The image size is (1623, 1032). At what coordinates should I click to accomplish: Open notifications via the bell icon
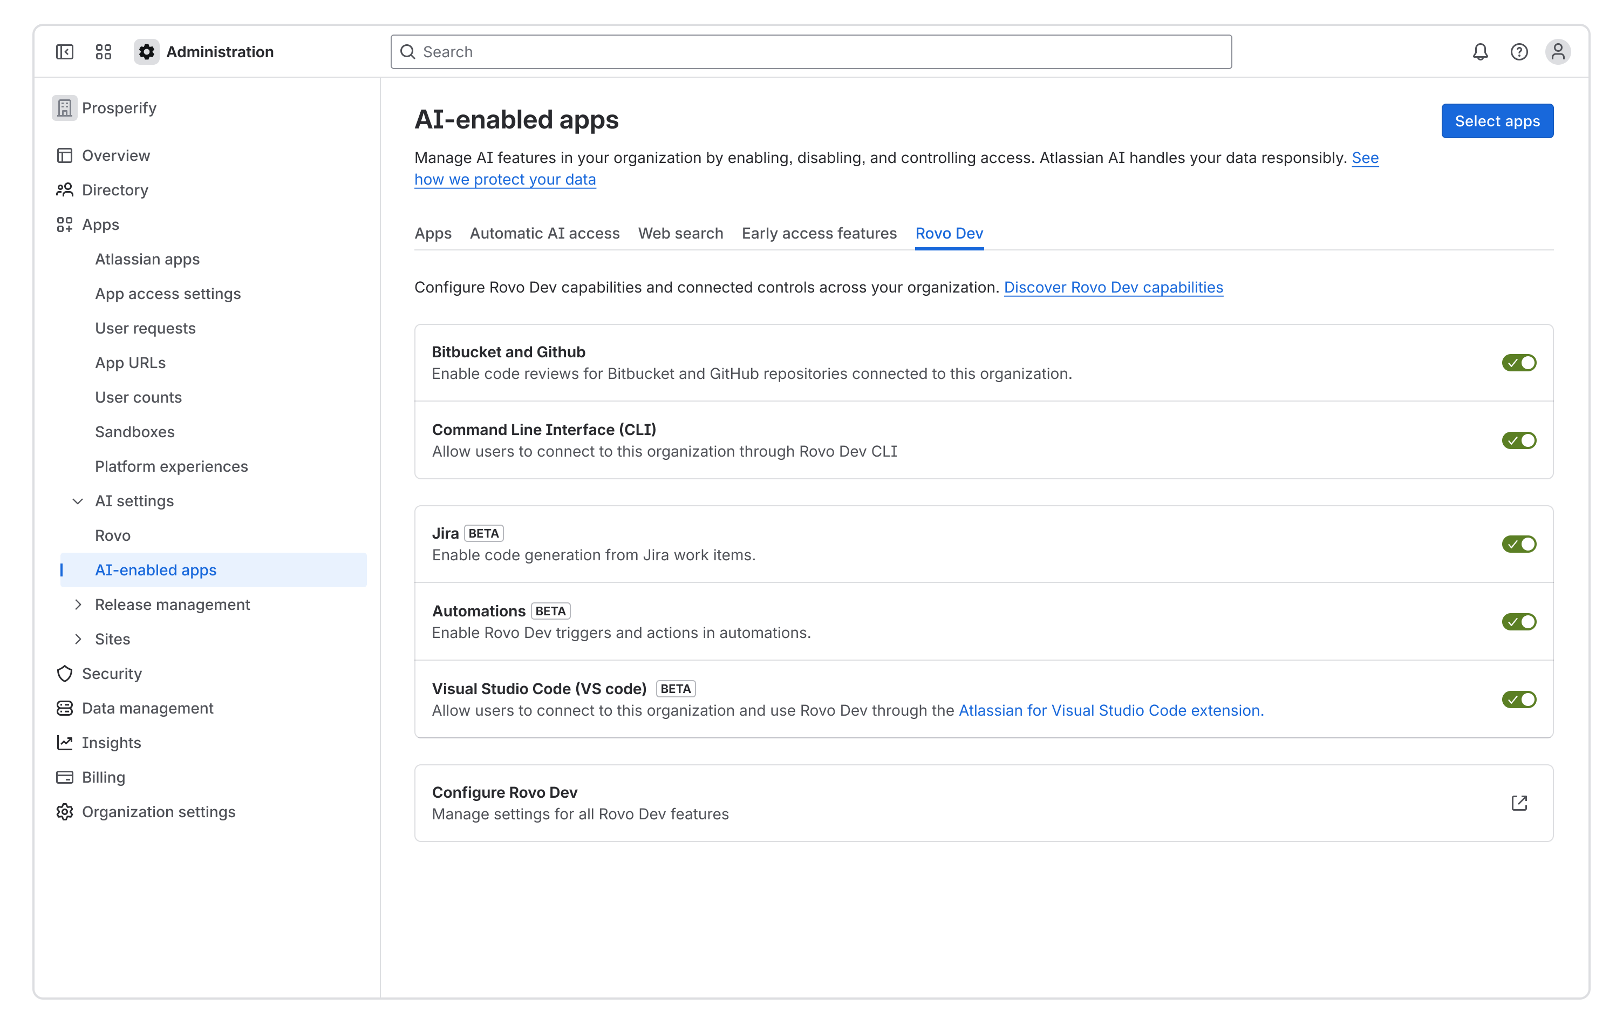coord(1480,51)
